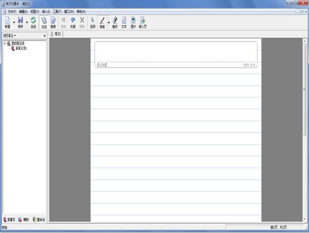
Task: Toggle the Pen drawing tool
Action: (x=102, y=23)
